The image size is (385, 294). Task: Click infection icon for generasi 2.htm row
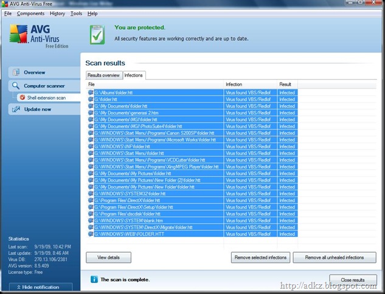[91, 113]
